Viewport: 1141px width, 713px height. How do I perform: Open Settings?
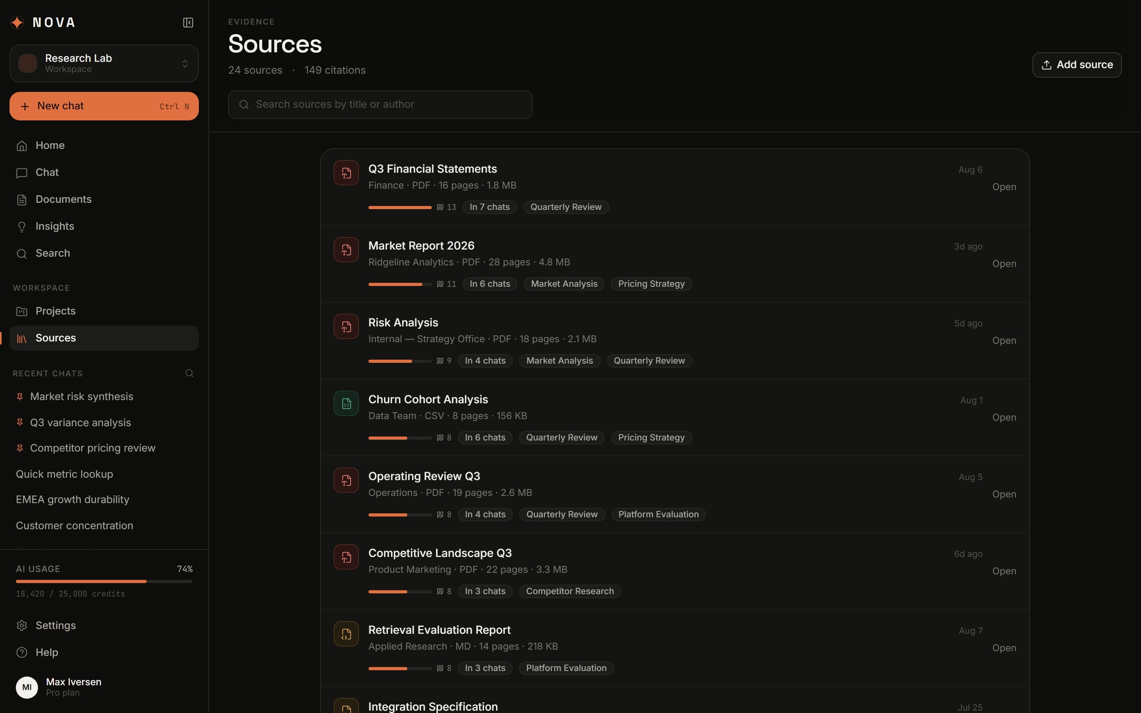pyautogui.click(x=104, y=625)
